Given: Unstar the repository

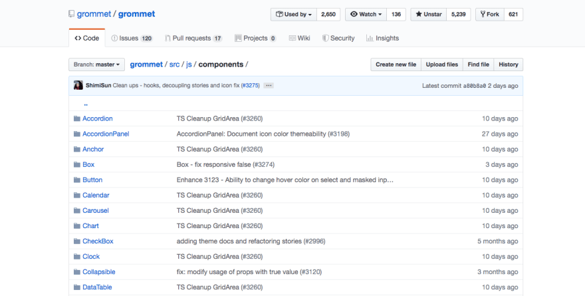Looking at the screenshot, I should click(429, 14).
